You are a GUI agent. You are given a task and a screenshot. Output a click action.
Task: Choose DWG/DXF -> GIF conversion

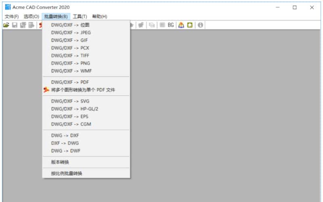[86, 40]
